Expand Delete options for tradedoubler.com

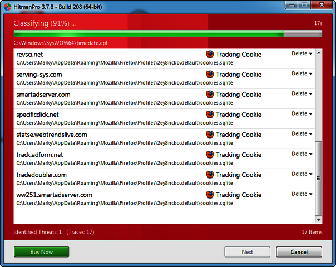(302, 174)
